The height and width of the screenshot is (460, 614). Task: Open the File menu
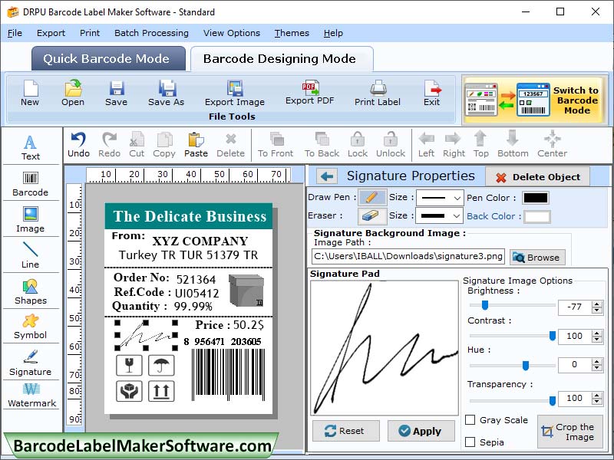click(x=15, y=33)
